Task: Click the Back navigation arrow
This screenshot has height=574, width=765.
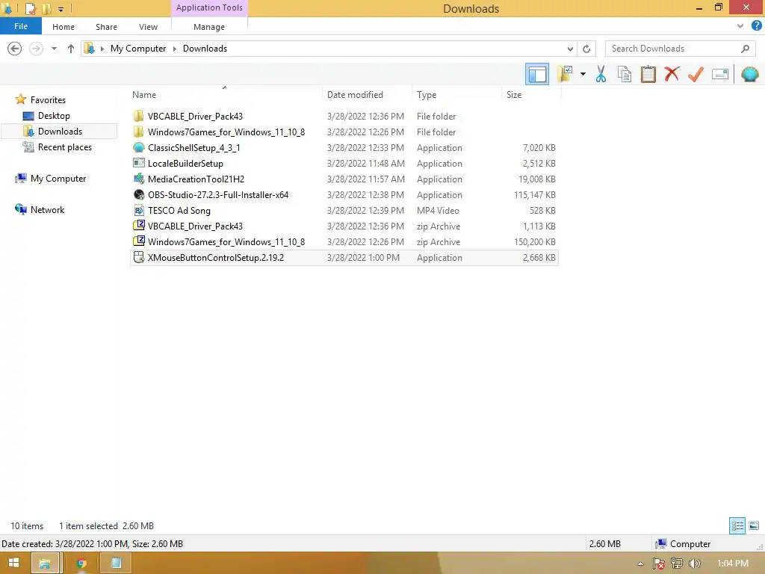Action: point(15,49)
